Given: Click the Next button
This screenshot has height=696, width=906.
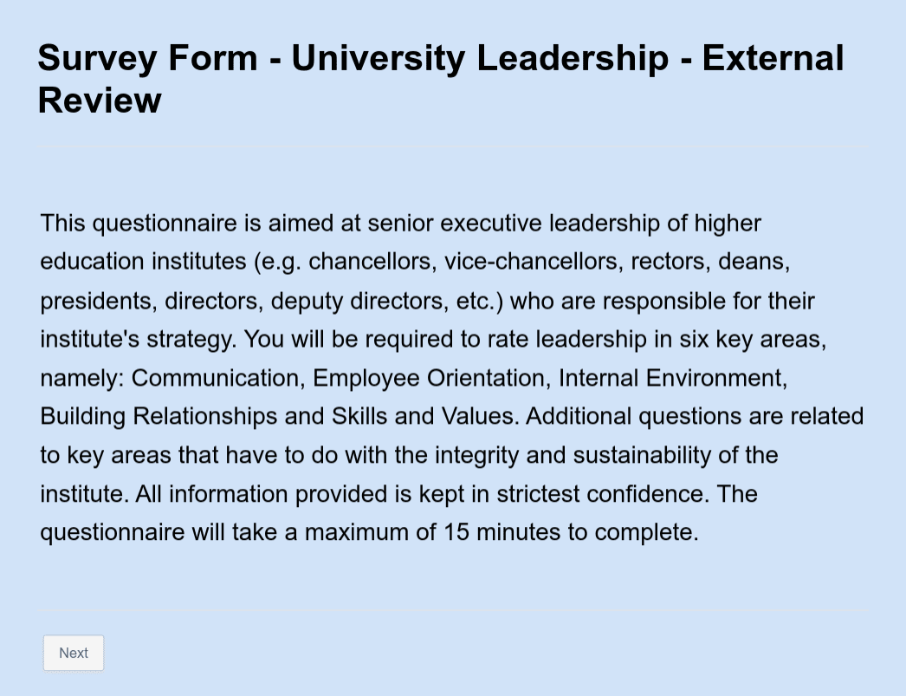Looking at the screenshot, I should click(73, 653).
